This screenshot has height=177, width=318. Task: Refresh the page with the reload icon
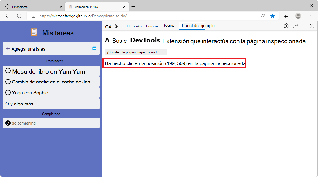click(x=19, y=16)
